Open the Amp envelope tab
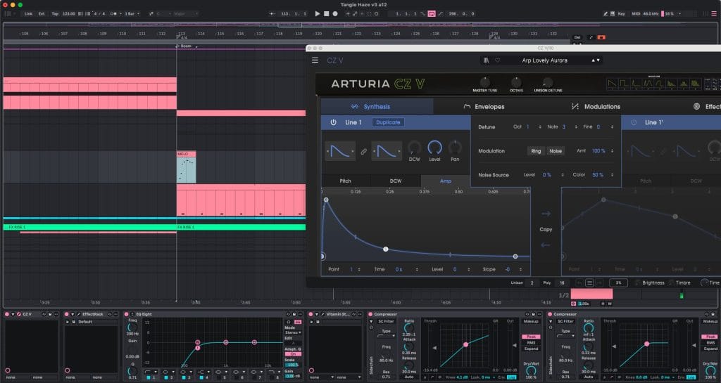This screenshot has height=383, width=721. (446, 181)
